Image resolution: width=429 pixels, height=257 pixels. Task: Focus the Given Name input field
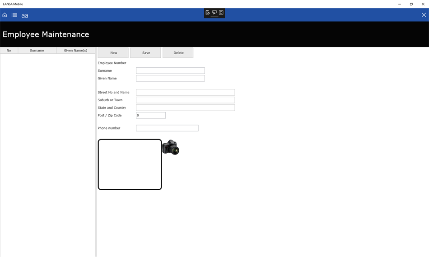(170, 78)
